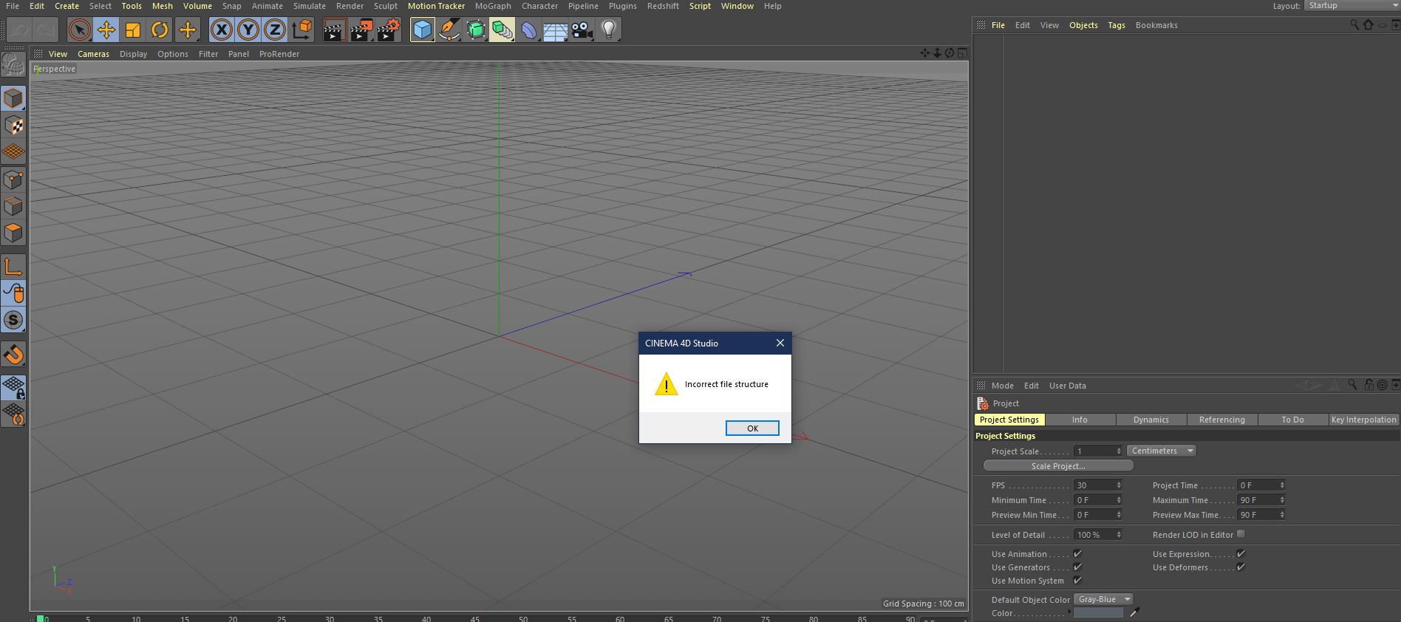Open the Object Manager Tags menu
Image resolution: width=1401 pixels, height=622 pixels.
1117,25
